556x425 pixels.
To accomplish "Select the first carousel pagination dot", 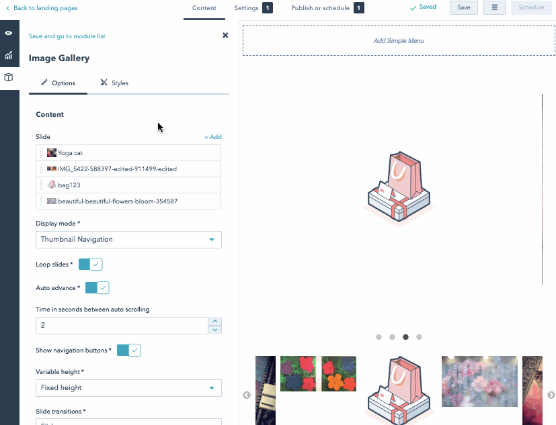I will tap(379, 337).
